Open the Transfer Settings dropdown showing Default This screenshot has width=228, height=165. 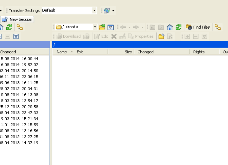pyautogui.click(x=94, y=10)
